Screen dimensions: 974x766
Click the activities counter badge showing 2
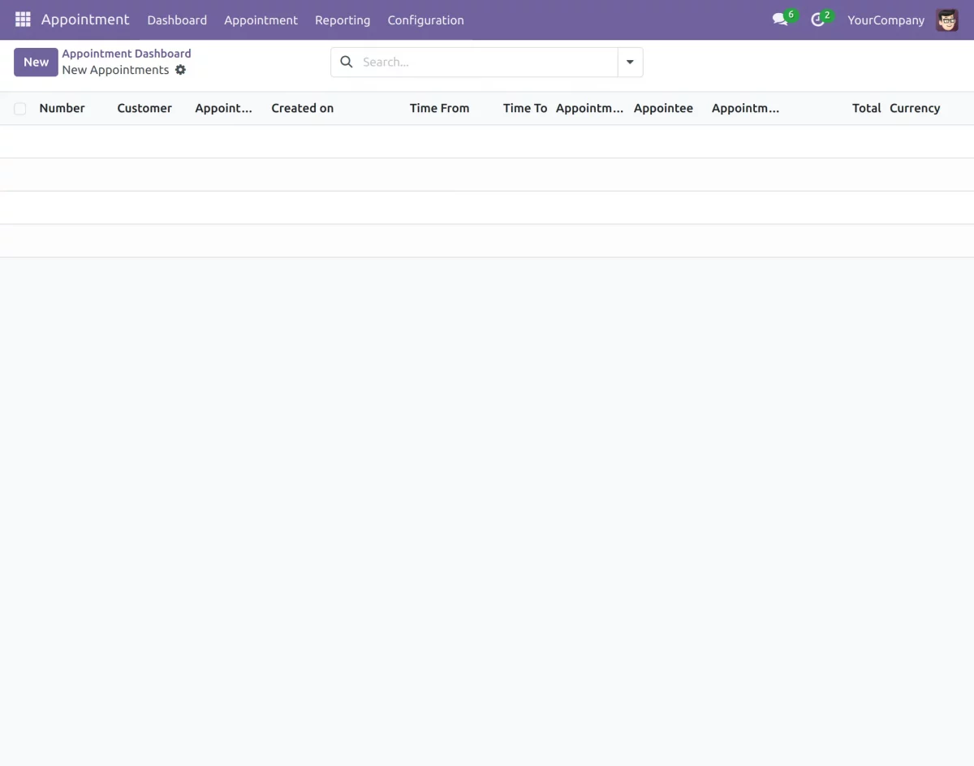(826, 14)
